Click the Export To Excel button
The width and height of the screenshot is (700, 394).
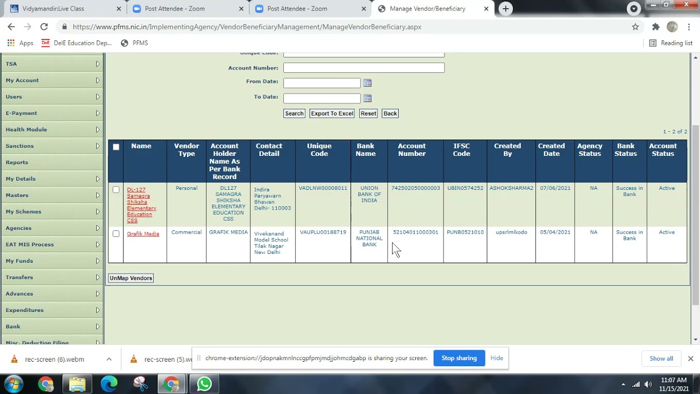332,113
